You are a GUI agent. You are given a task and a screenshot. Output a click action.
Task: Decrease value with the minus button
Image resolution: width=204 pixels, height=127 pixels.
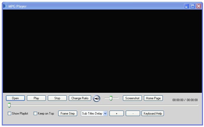pos(133,114)
